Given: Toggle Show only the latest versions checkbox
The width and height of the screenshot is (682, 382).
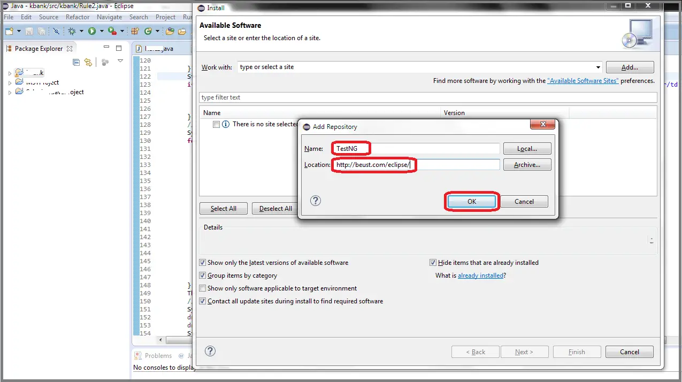Looking at the screenshot, I should pos(202,263).
